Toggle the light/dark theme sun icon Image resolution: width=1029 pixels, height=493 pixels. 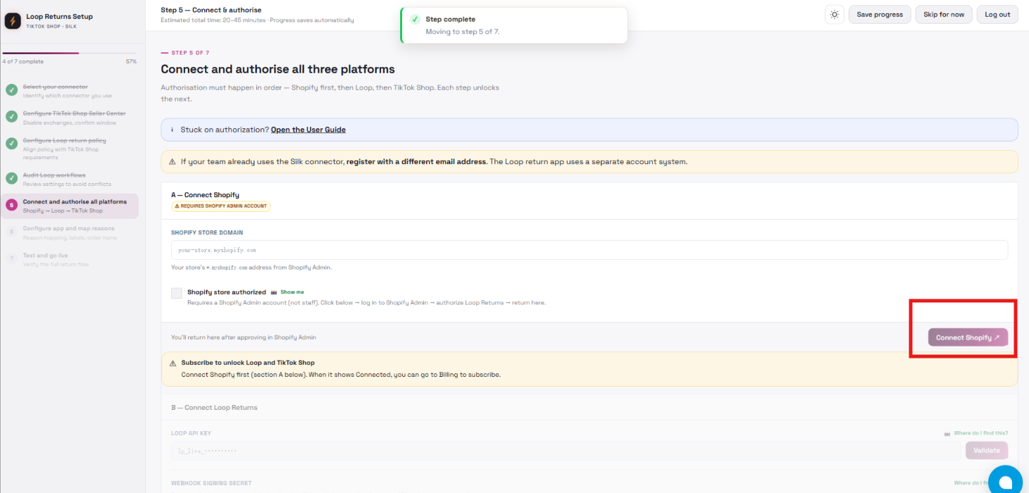[835, 14]
